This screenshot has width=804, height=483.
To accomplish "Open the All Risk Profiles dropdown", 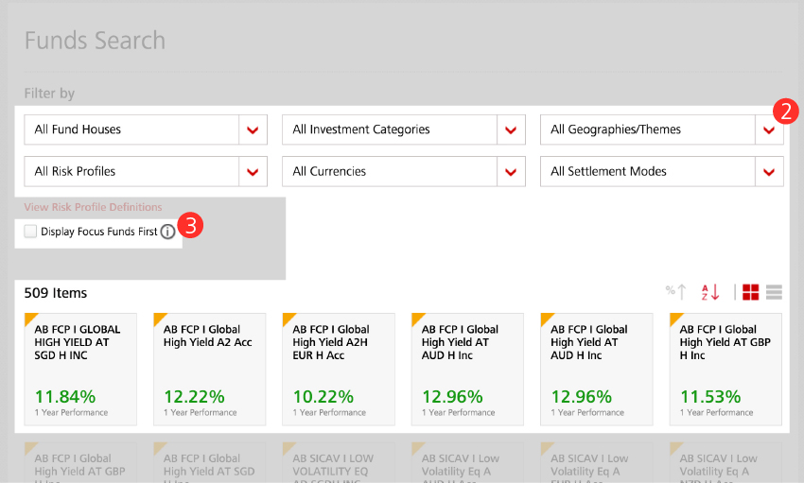I will tap(146, 172).
